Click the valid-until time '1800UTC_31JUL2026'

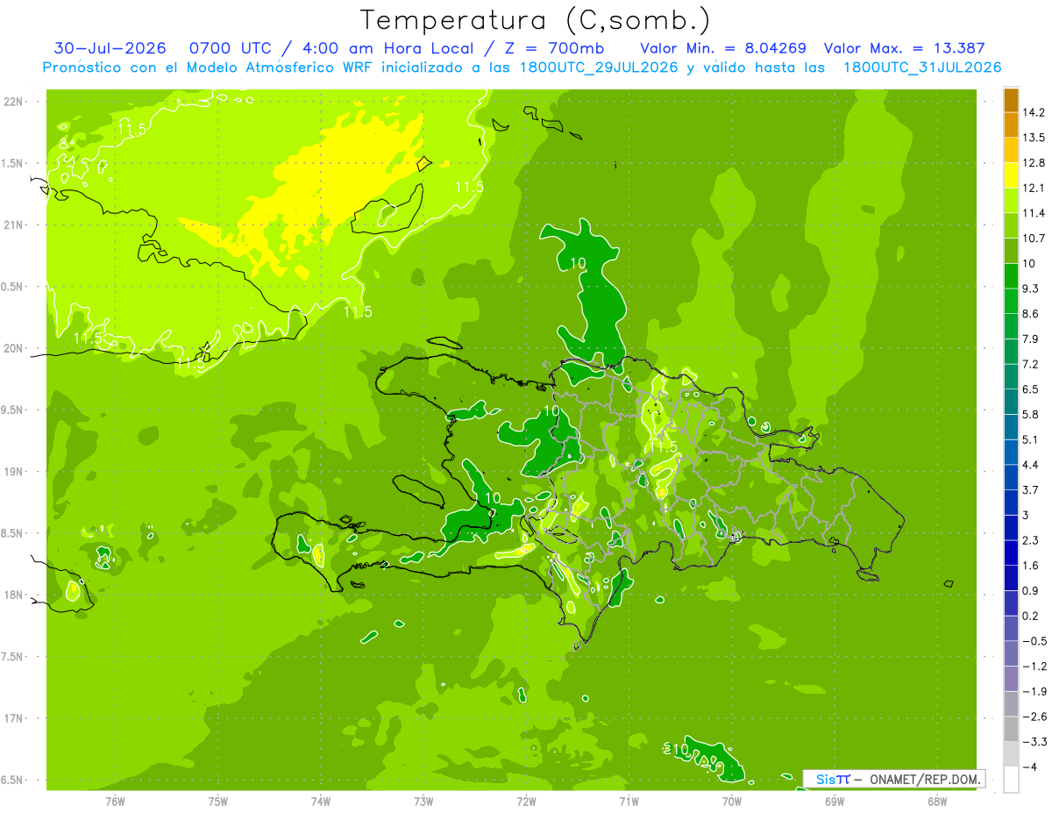click(921, 67)
